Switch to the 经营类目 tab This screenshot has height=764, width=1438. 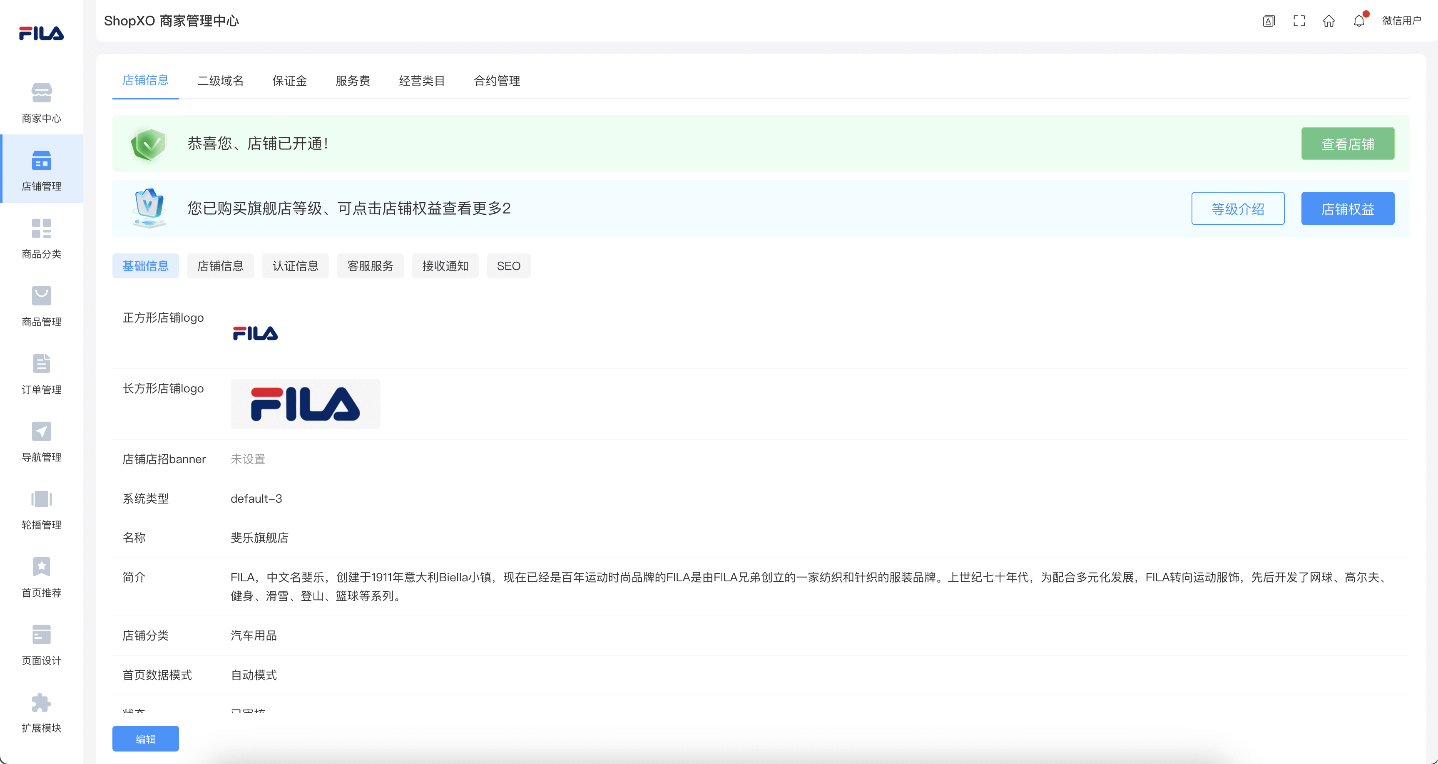(422, 81)
